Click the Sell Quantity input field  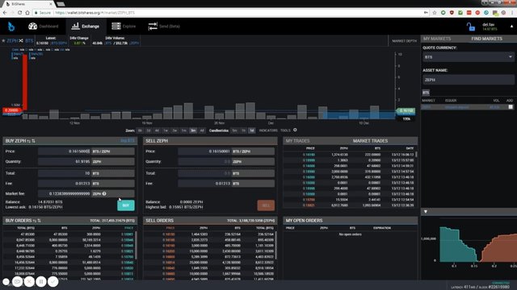point(204,161)
